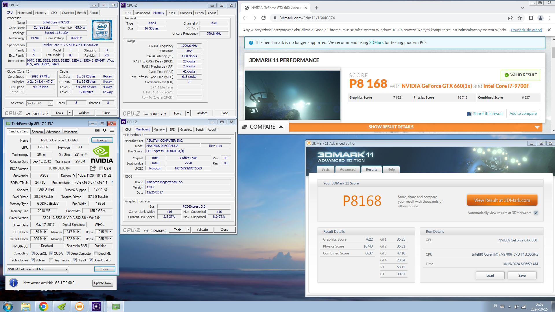Open File Explorer from the taskbar
The width and height of the screenshot is (555, 312).
(26, 307)
